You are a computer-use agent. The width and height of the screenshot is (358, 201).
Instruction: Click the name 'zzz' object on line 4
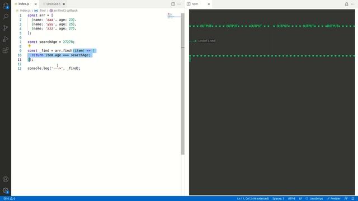[54, 28]
